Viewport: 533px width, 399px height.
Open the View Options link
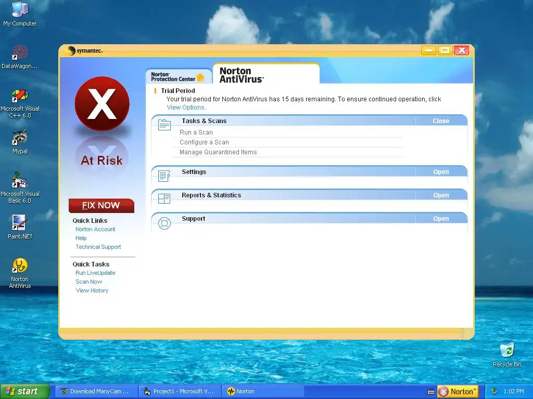(185, 108)
